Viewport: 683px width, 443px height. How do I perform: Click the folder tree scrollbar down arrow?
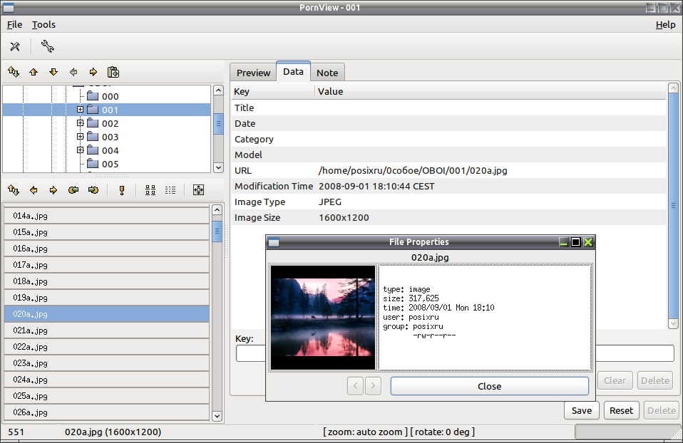click(x=218, y=167)
